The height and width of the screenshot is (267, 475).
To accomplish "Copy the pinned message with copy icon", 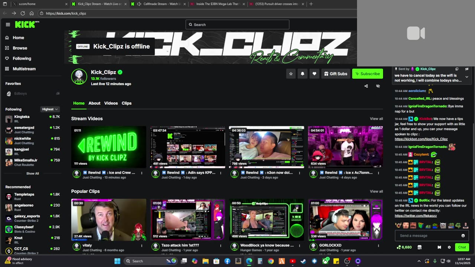I will click(457, 69).
